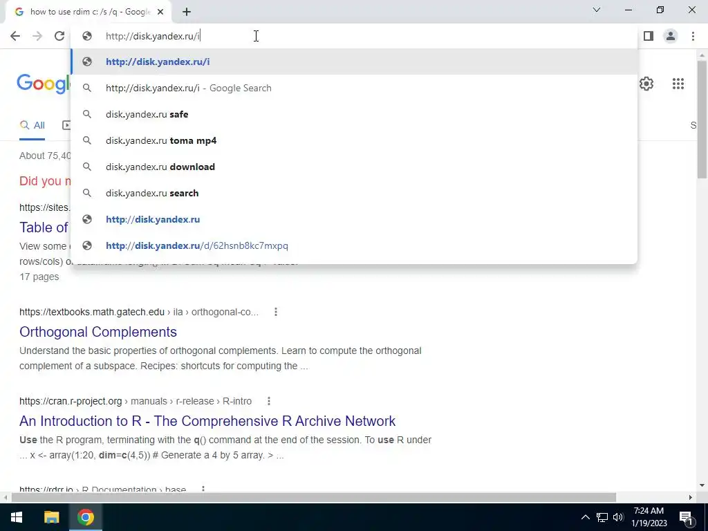The width and height of the screenshot is (708, 531).
Task: Open the Chrome tab search chevron
Action: coord(597,10)
